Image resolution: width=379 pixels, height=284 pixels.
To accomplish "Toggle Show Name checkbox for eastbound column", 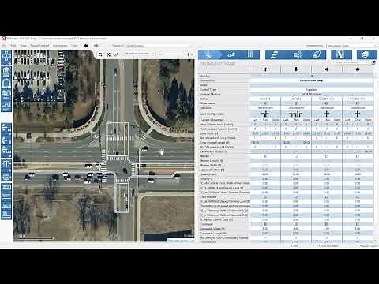I will (x=327, y=103).
